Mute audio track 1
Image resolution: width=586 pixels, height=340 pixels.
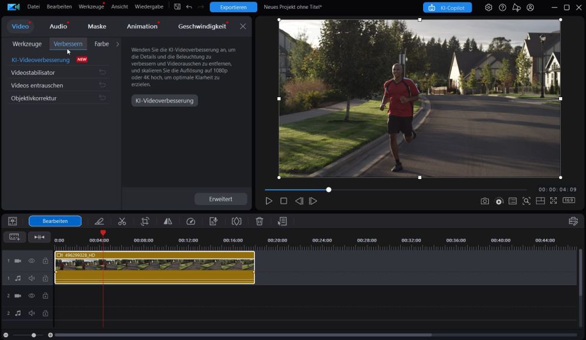point(32,278)
